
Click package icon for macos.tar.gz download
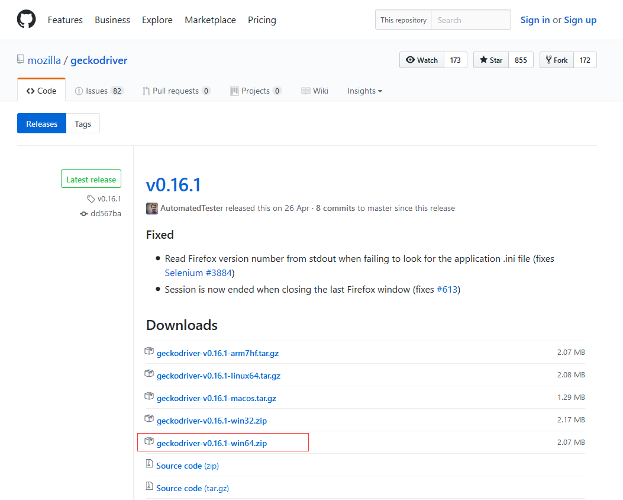coord(149,396)
